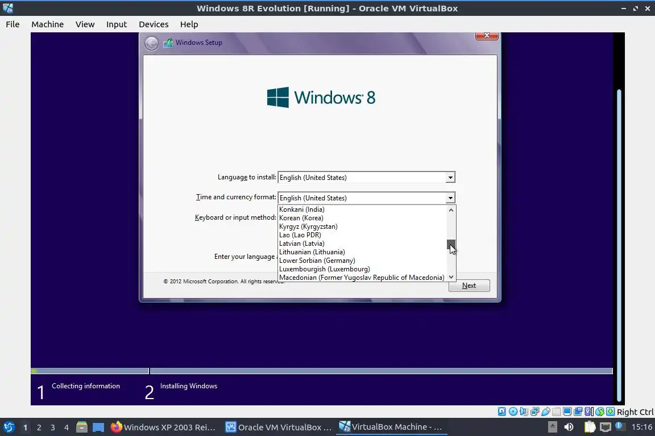Open the file manager icon in taskbar

coord(82,427)
